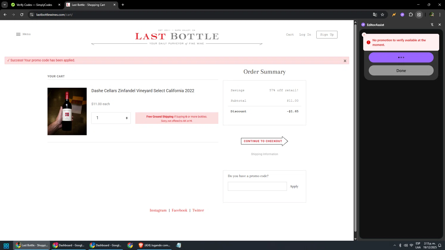Open site information icon in address bar
The height and width of the screenshot is (250, 445).
coord(32,15)
